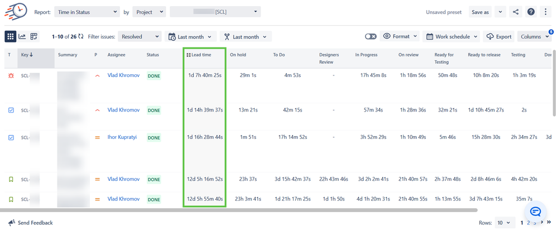557x231 pixels.
Task: Click the bug issue type icon
Action: [11, 76]
